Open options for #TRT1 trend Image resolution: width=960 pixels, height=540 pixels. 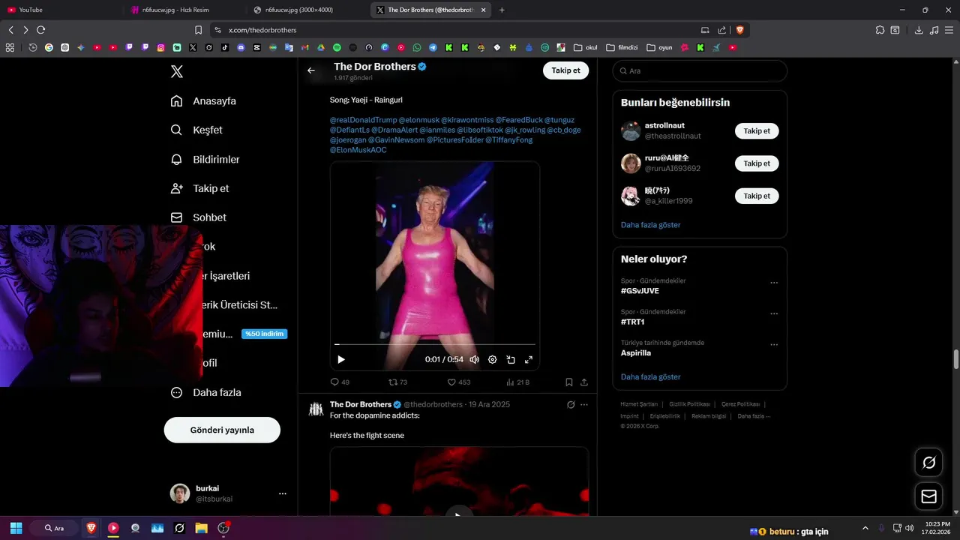(774, 313)
